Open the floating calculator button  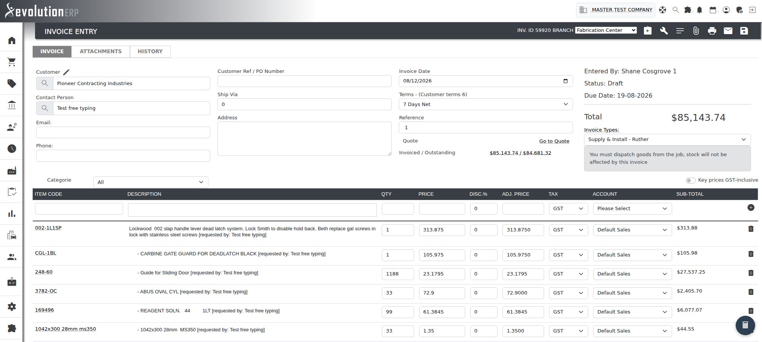click(745, 325)
